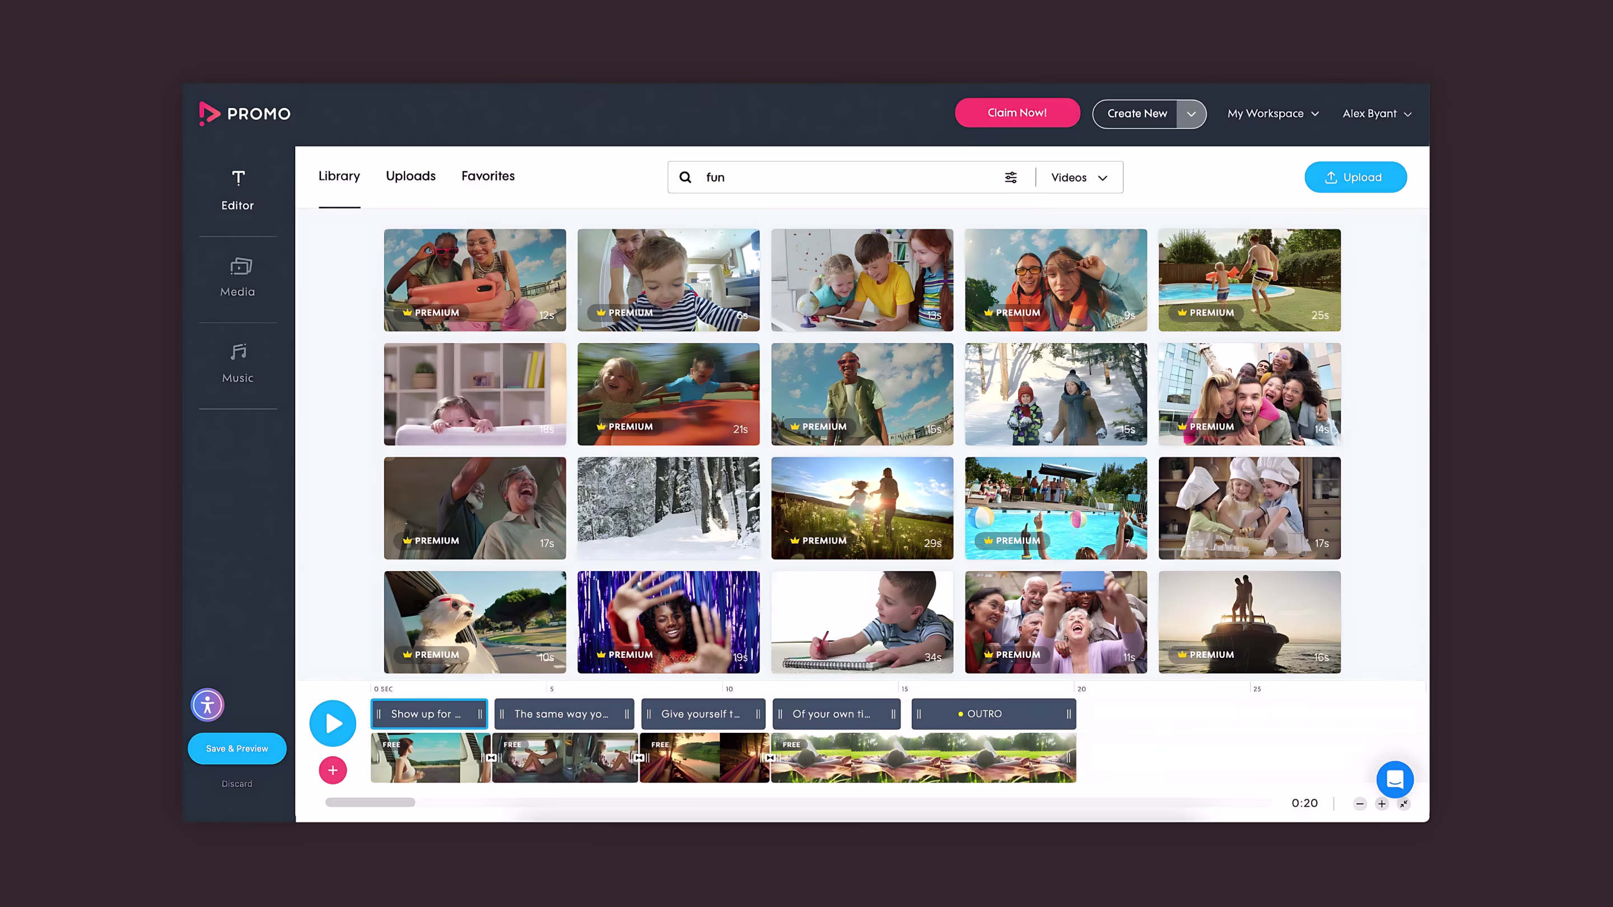1613x907 pixels.
Task: Select fourth timeline clip lying in grass
Action: 924,758
